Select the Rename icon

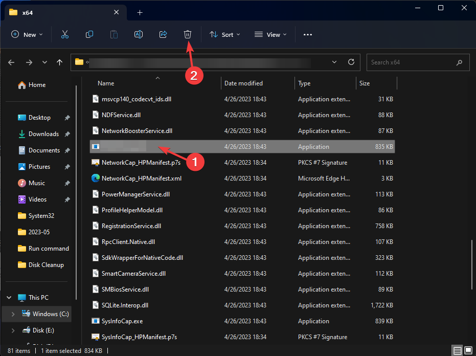tap(138, 34)
